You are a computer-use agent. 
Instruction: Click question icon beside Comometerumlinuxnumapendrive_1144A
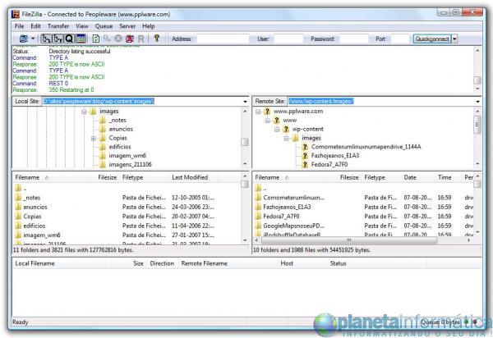[x=305, y=147]
